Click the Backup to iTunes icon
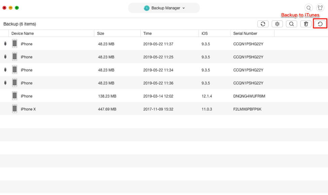Viewport: 328px width, 195px height. click(x=320, y=24)
